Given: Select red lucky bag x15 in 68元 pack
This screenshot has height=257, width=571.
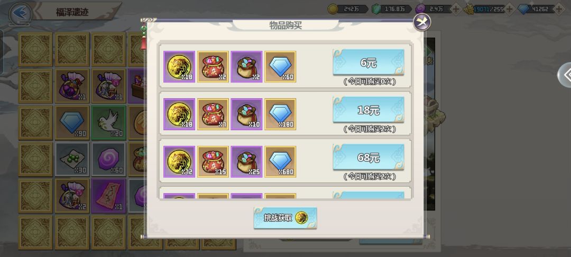Looking at the screenshot, I should coord(213,162).
